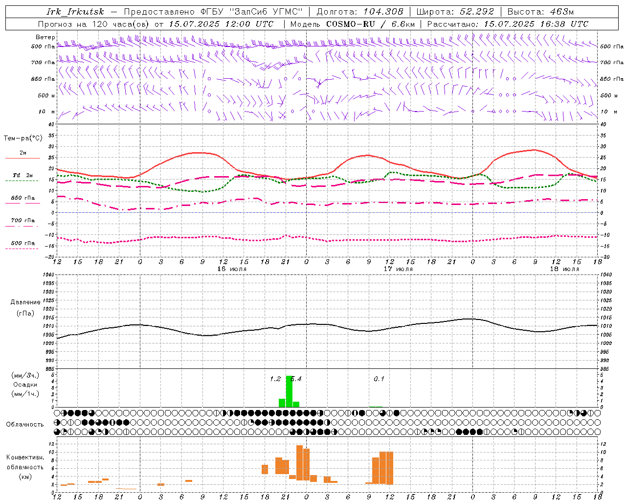
Task: Click the '16 июля' date label
Action: (232, 269)
